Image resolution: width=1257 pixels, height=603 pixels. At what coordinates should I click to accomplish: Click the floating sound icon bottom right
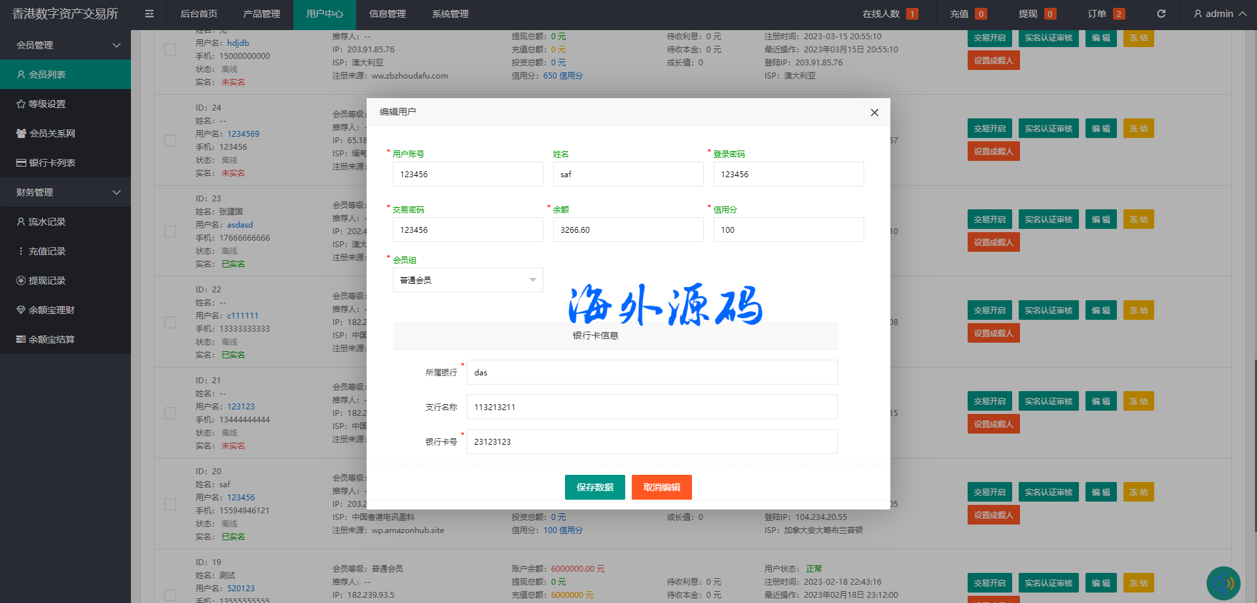(x=1223, y=583)
